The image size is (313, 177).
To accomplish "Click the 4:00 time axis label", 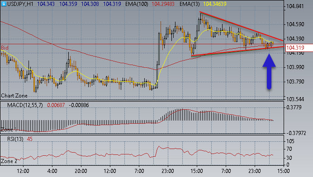I will (x=52, y=171).
